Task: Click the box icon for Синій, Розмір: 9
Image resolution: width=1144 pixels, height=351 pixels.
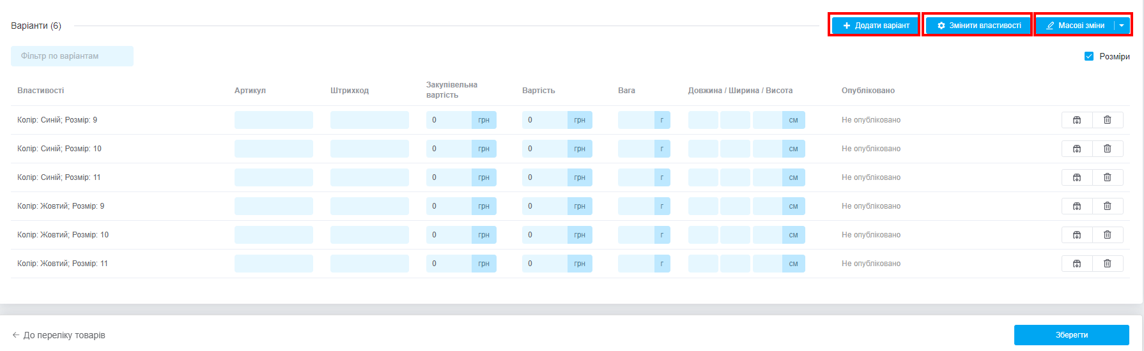Action: 1077,120
